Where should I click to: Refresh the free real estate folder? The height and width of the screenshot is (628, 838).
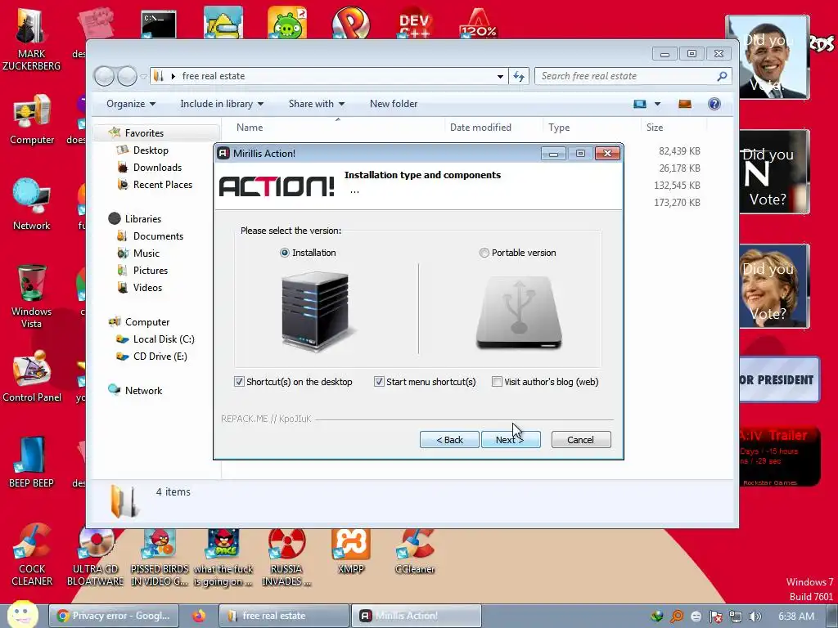[519, 76]
